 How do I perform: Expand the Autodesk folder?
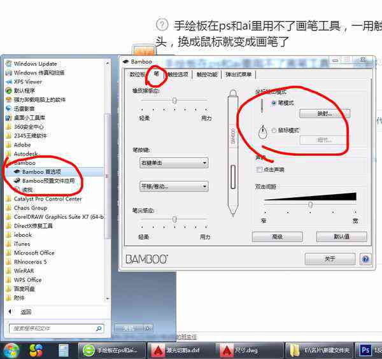click(x=22, y=154)
